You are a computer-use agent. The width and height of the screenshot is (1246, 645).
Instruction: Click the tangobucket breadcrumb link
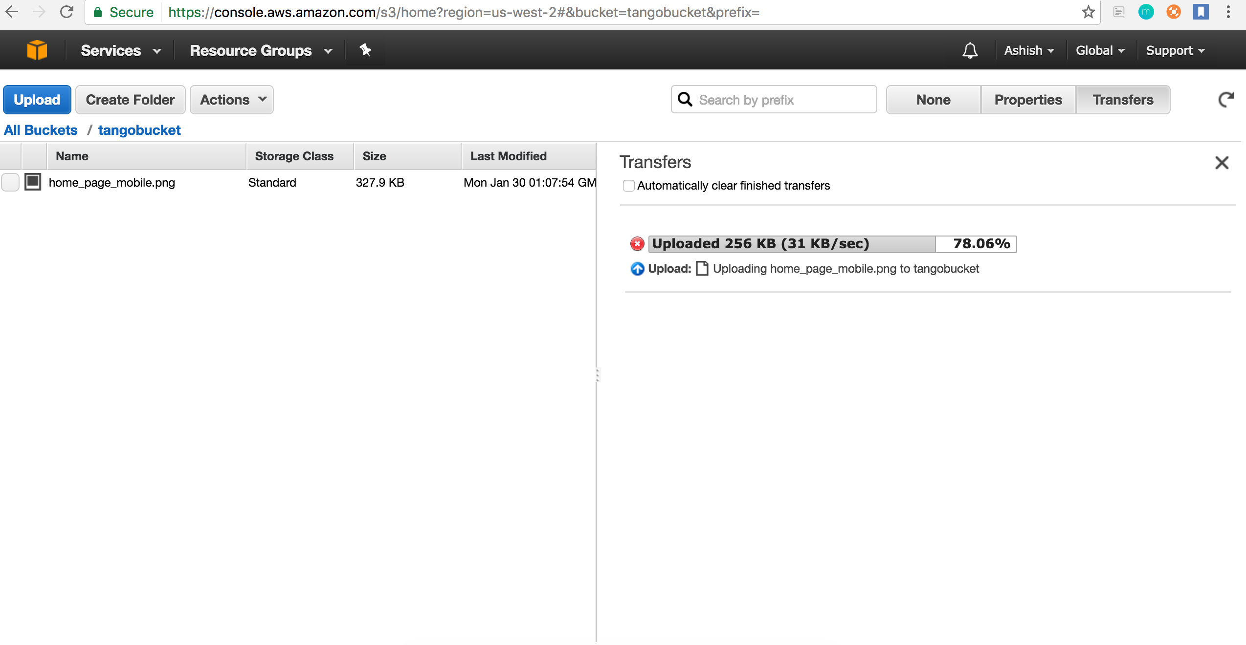point(139,130)
